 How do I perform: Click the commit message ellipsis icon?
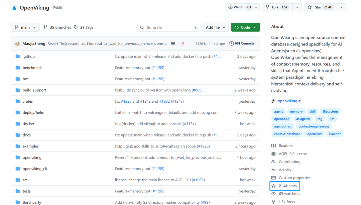pos(173,43)
